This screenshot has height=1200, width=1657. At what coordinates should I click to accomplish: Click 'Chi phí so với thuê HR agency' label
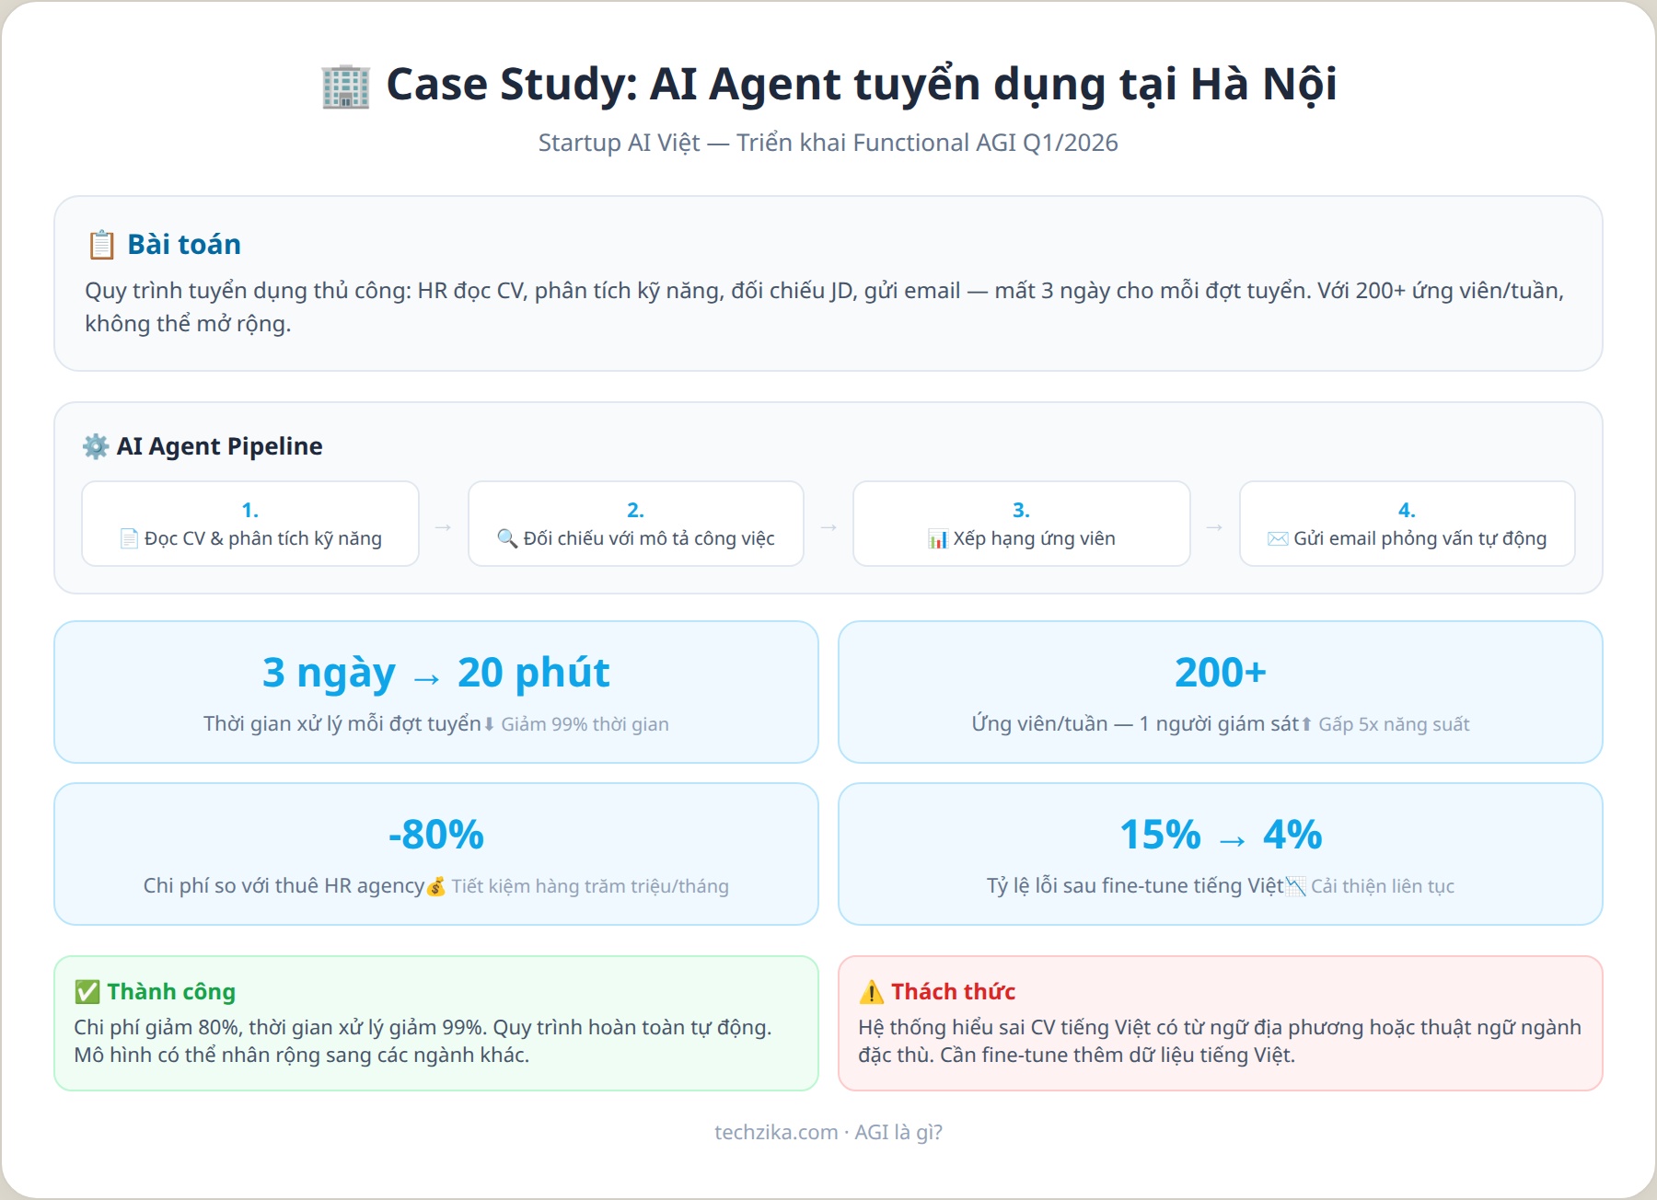pyautogui.click(x=284, y=886)
